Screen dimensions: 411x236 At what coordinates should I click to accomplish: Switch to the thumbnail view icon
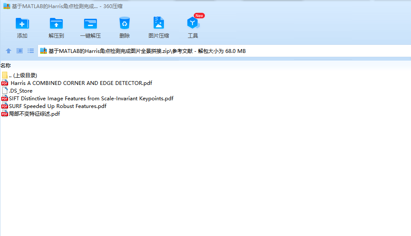20,51
